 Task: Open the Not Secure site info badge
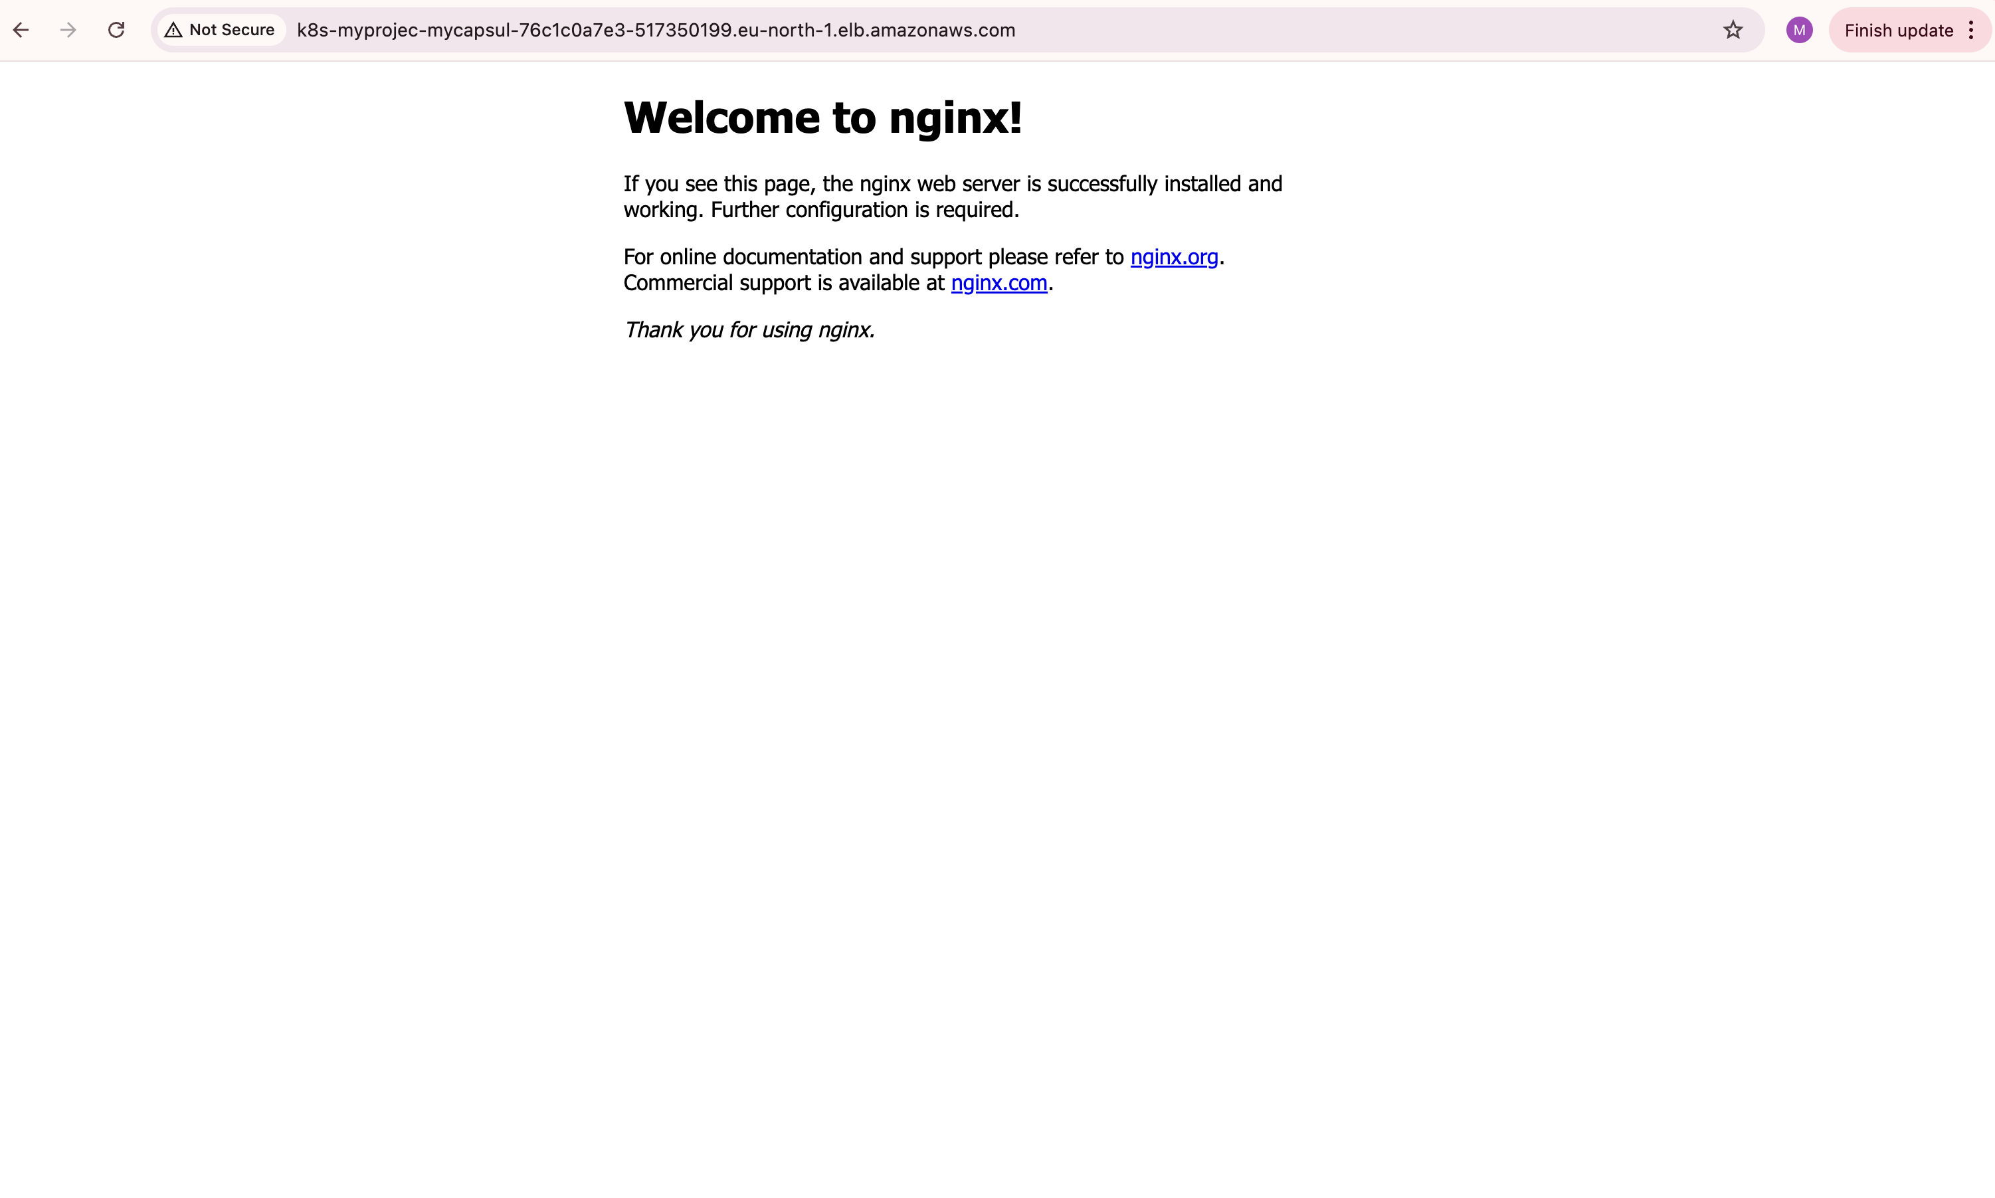[220, 30]
